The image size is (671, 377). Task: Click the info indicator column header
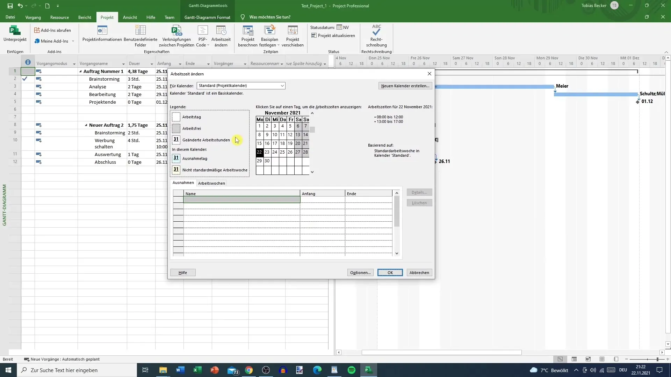28,62
